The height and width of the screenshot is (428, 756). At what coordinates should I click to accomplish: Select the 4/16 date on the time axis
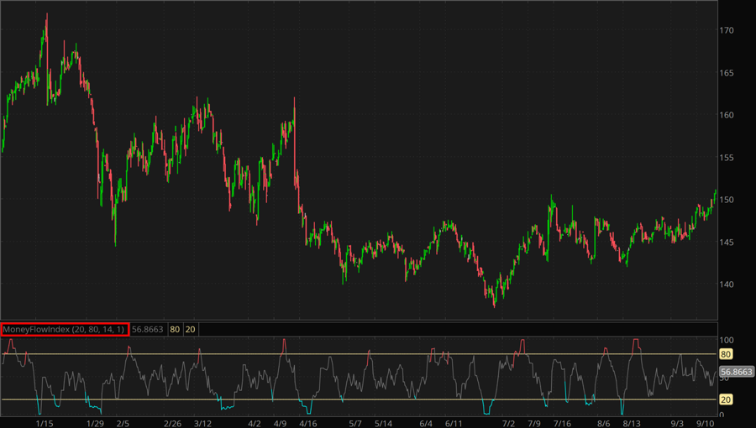point(307,422)
